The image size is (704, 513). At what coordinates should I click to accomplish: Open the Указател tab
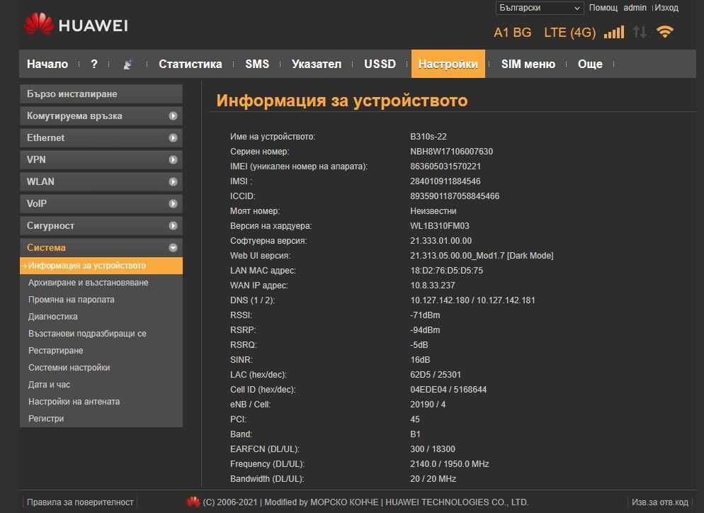click(x=317, y=64)
